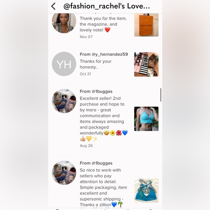Tap the 1buggas avatar on the Aug 26 note

click(64, 101)
